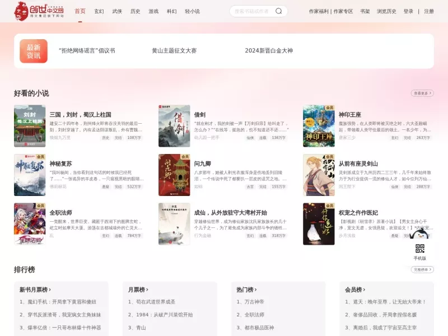Image resolution: width=448 pixels, height=336 pixels.
Task: Click the search magnifier icon
Action: pyautogui.click(x=278, y=11)
